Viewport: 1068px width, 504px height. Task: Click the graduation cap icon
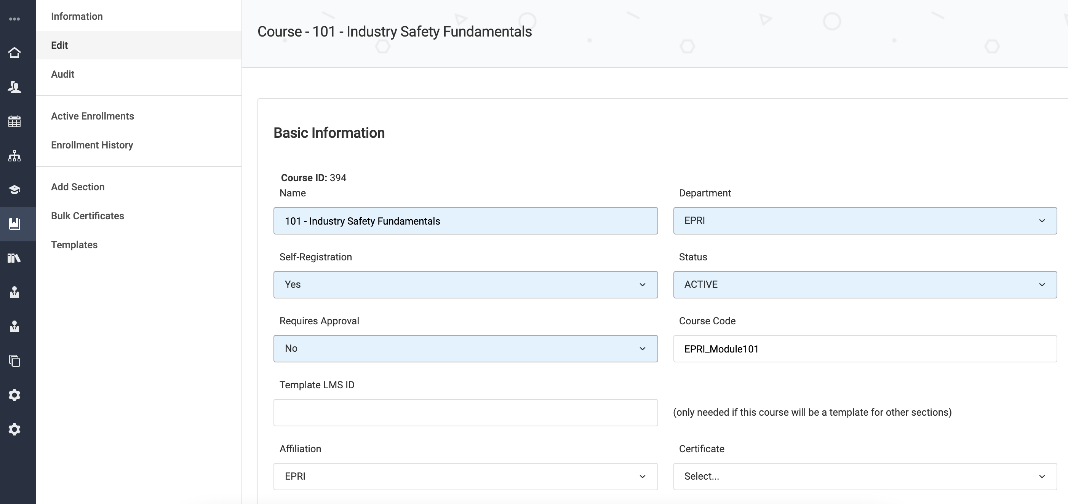(14, 190)
